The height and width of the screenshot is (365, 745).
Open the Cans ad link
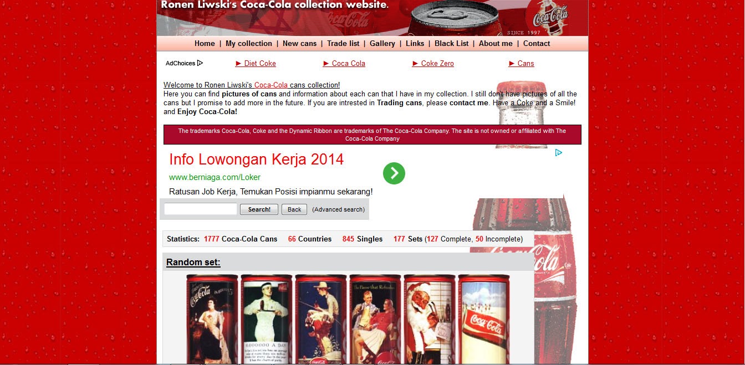click(x=525, y=64)
